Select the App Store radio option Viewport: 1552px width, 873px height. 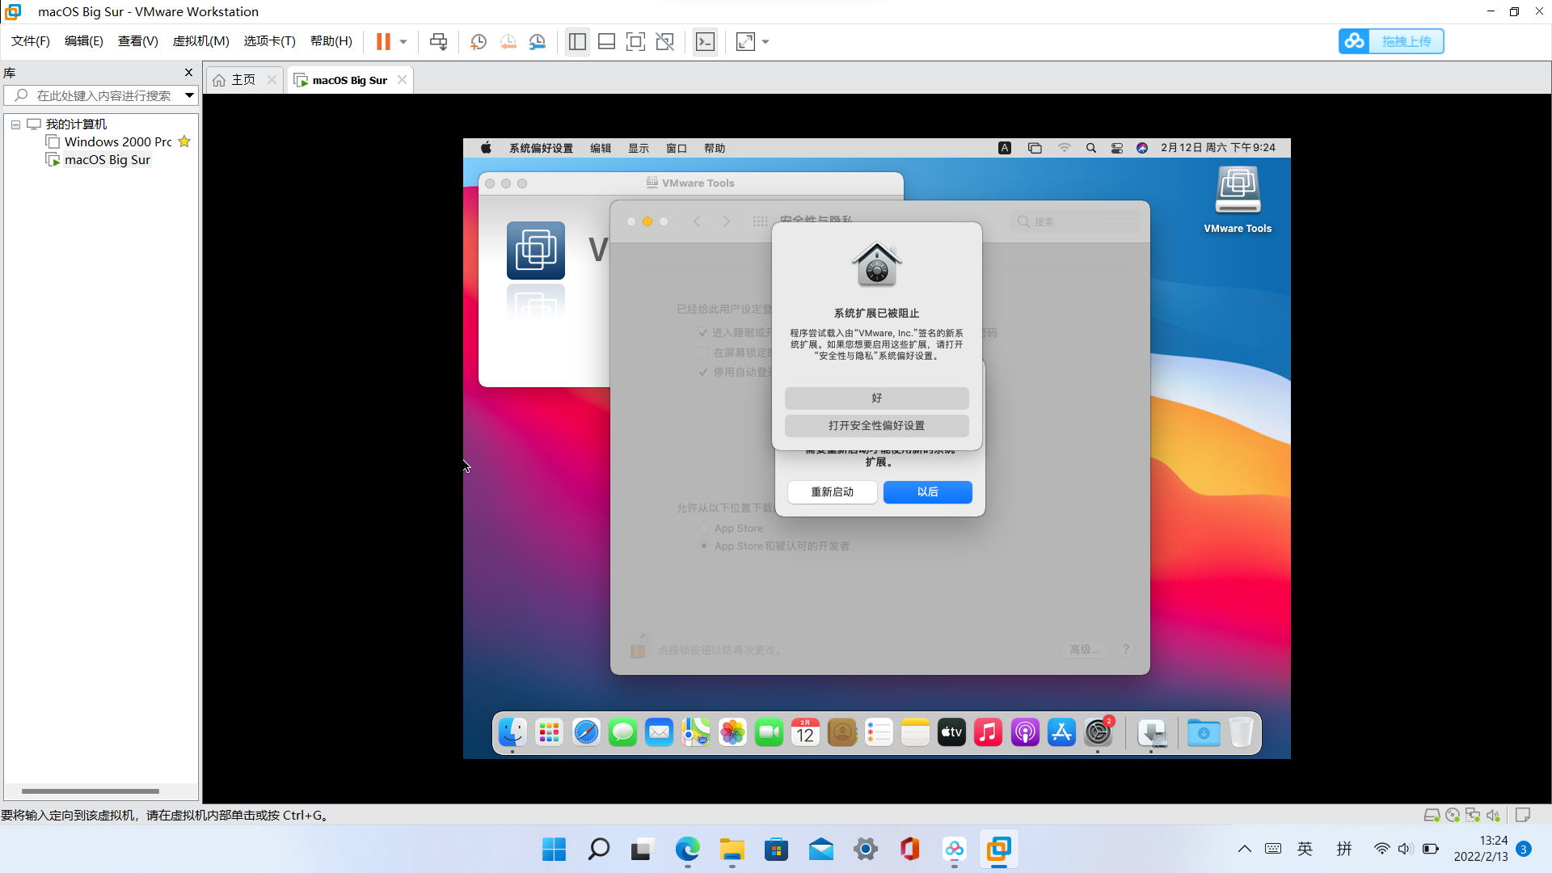tap(704, 528)
